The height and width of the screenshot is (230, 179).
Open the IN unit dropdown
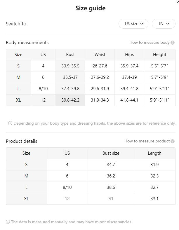click(164, 24)
